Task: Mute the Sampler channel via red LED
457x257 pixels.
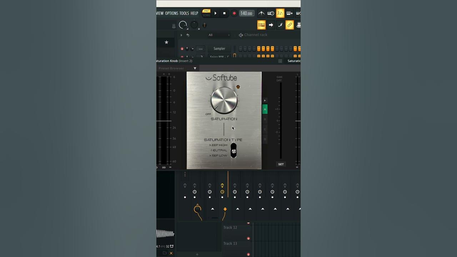Action: [182, 49]
